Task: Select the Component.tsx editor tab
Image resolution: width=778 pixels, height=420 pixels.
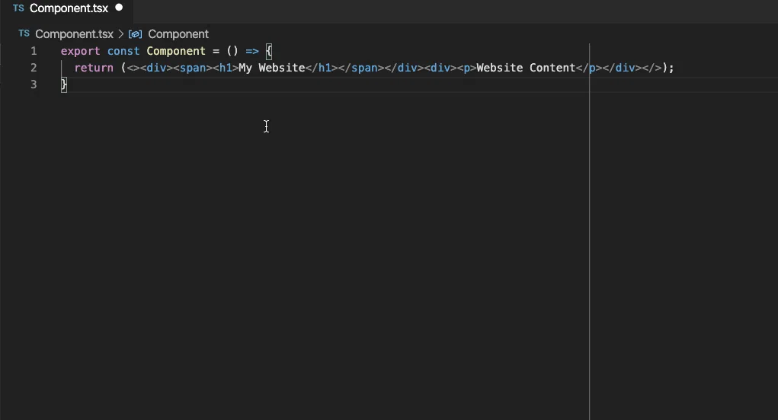Action: 67,8
